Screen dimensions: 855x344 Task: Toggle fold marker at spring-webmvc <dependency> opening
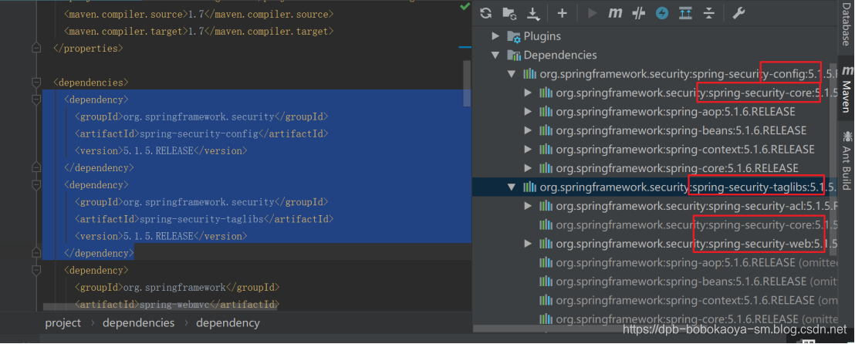click(x=36, y=271)
